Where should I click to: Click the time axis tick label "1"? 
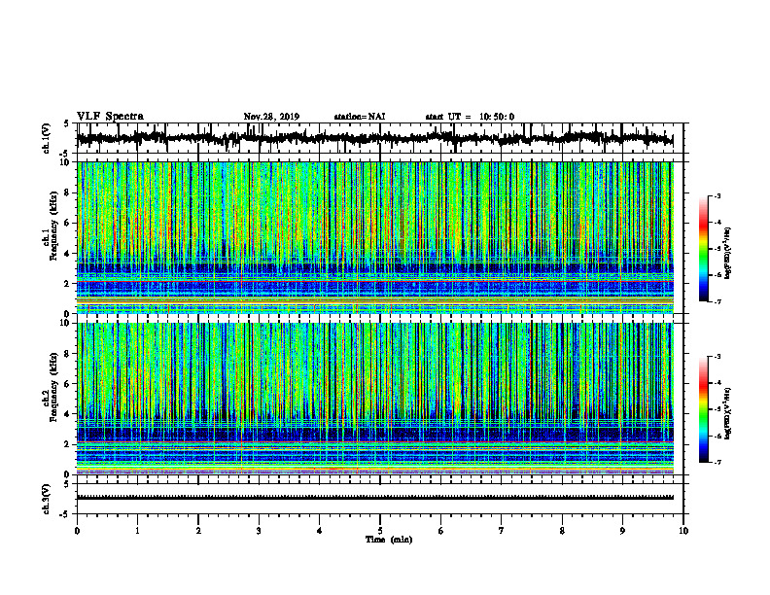pos(137,531)
